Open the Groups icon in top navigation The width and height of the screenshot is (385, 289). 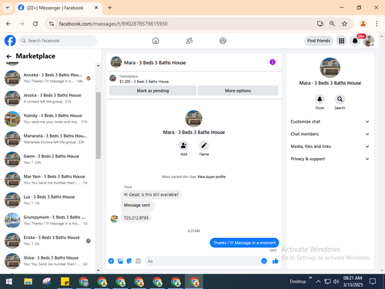223,41
